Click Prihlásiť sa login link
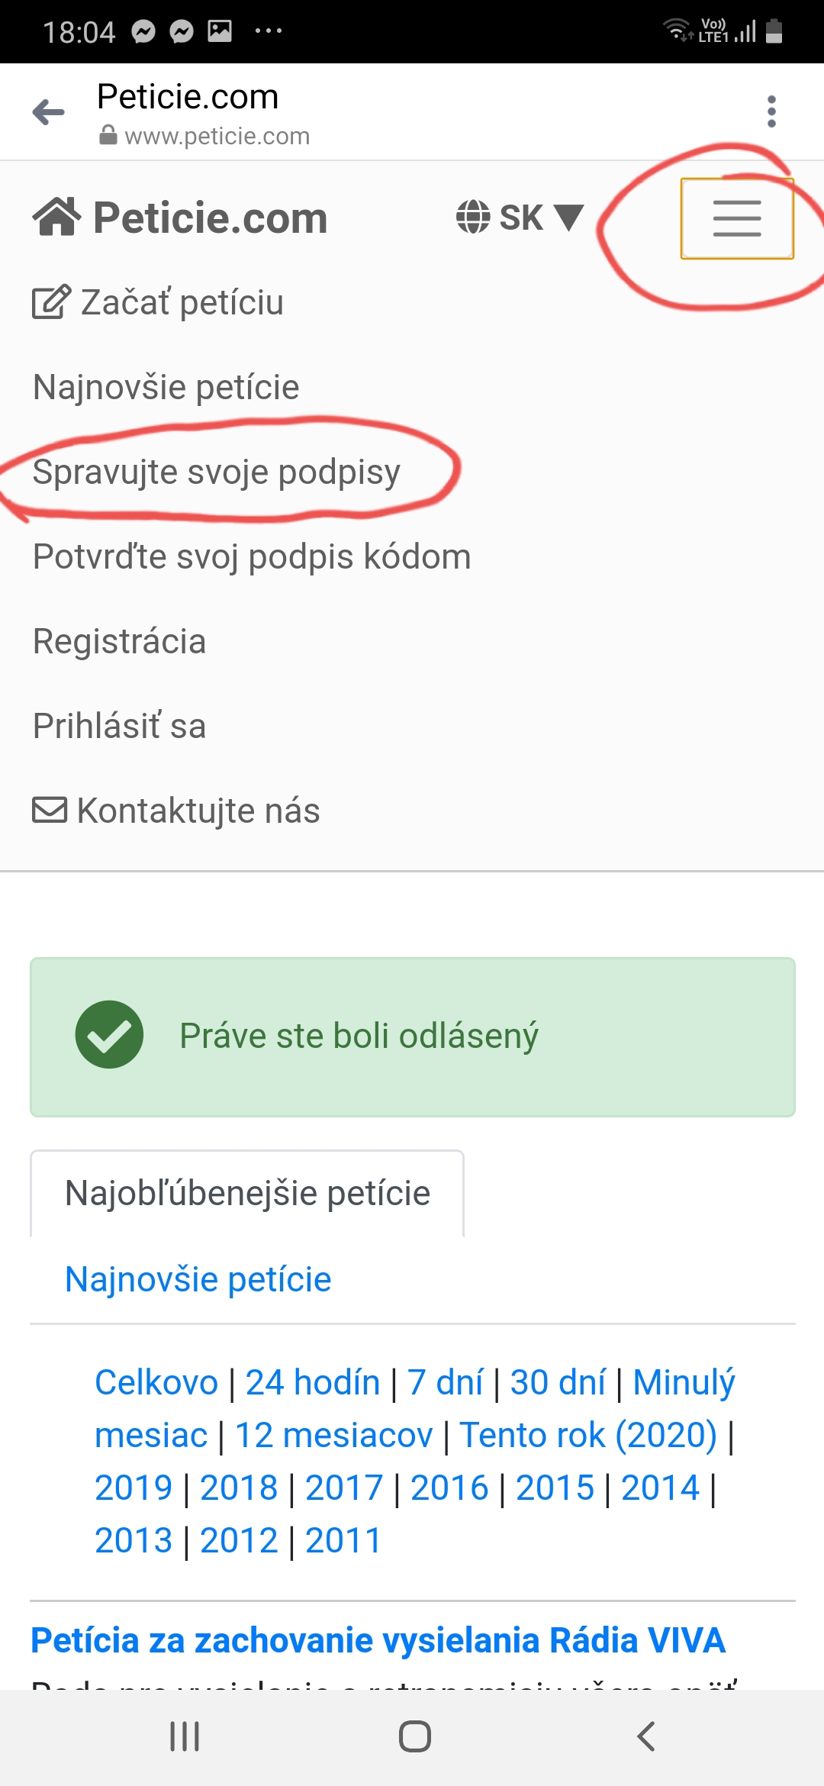 point(120,726)
